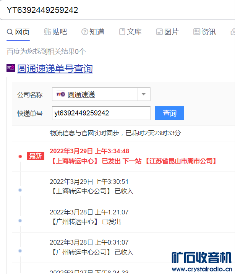This screenshot has height=274, width=235.
Task: Click the text 2022年3月29日 上午3:30:51
Action: click(x=89, y=182)
